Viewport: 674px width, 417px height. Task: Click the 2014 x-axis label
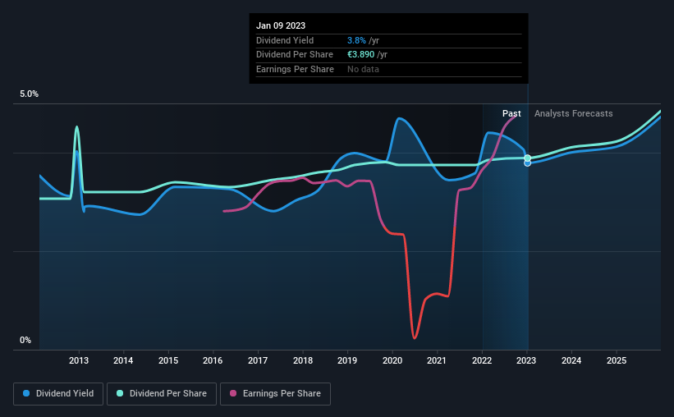click(123, 360)
